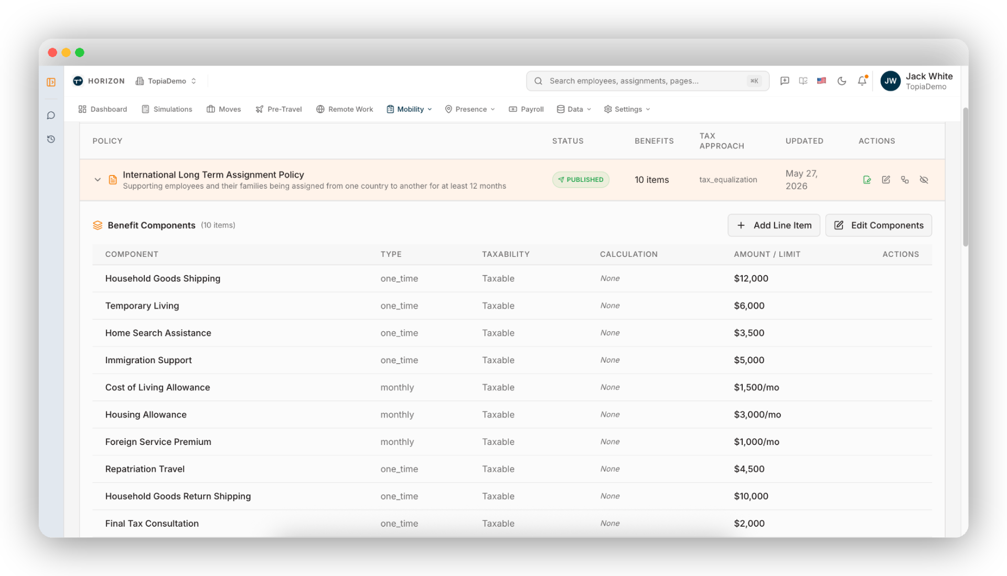Go to the Dashboard tab
Screen dimensions: 1007x576
(x=103, y=109)
